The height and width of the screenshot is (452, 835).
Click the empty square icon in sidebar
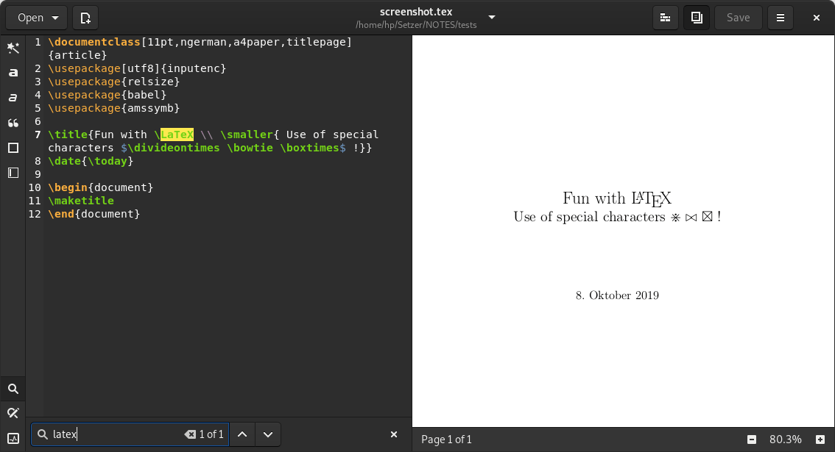(x=13, y=148)
